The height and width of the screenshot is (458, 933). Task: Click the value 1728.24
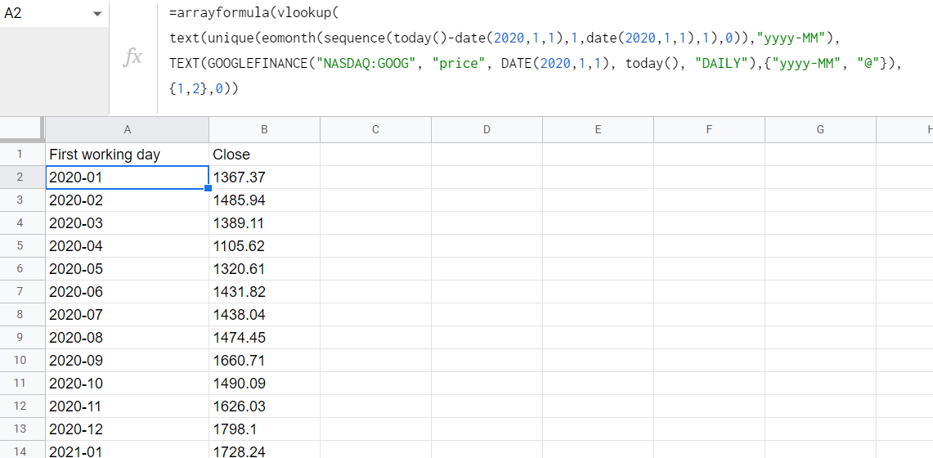click(264, 450)
